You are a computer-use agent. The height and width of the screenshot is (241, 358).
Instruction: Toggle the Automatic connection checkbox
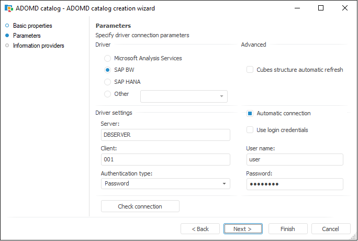(x=250, y=114)
